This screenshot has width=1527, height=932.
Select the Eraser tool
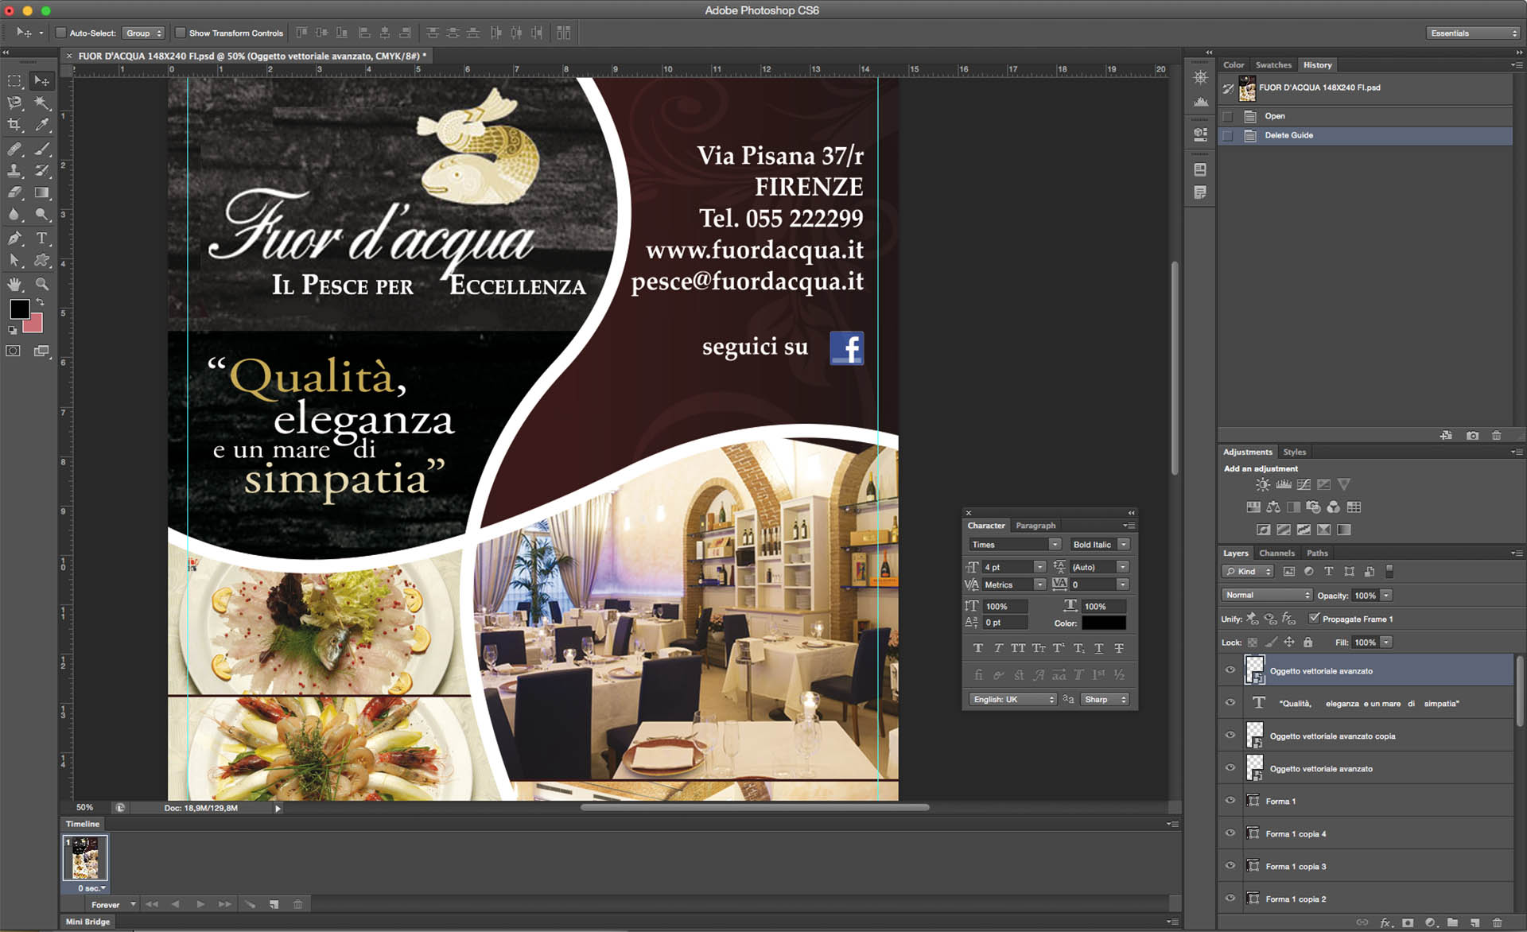click(x=14, y=192)
